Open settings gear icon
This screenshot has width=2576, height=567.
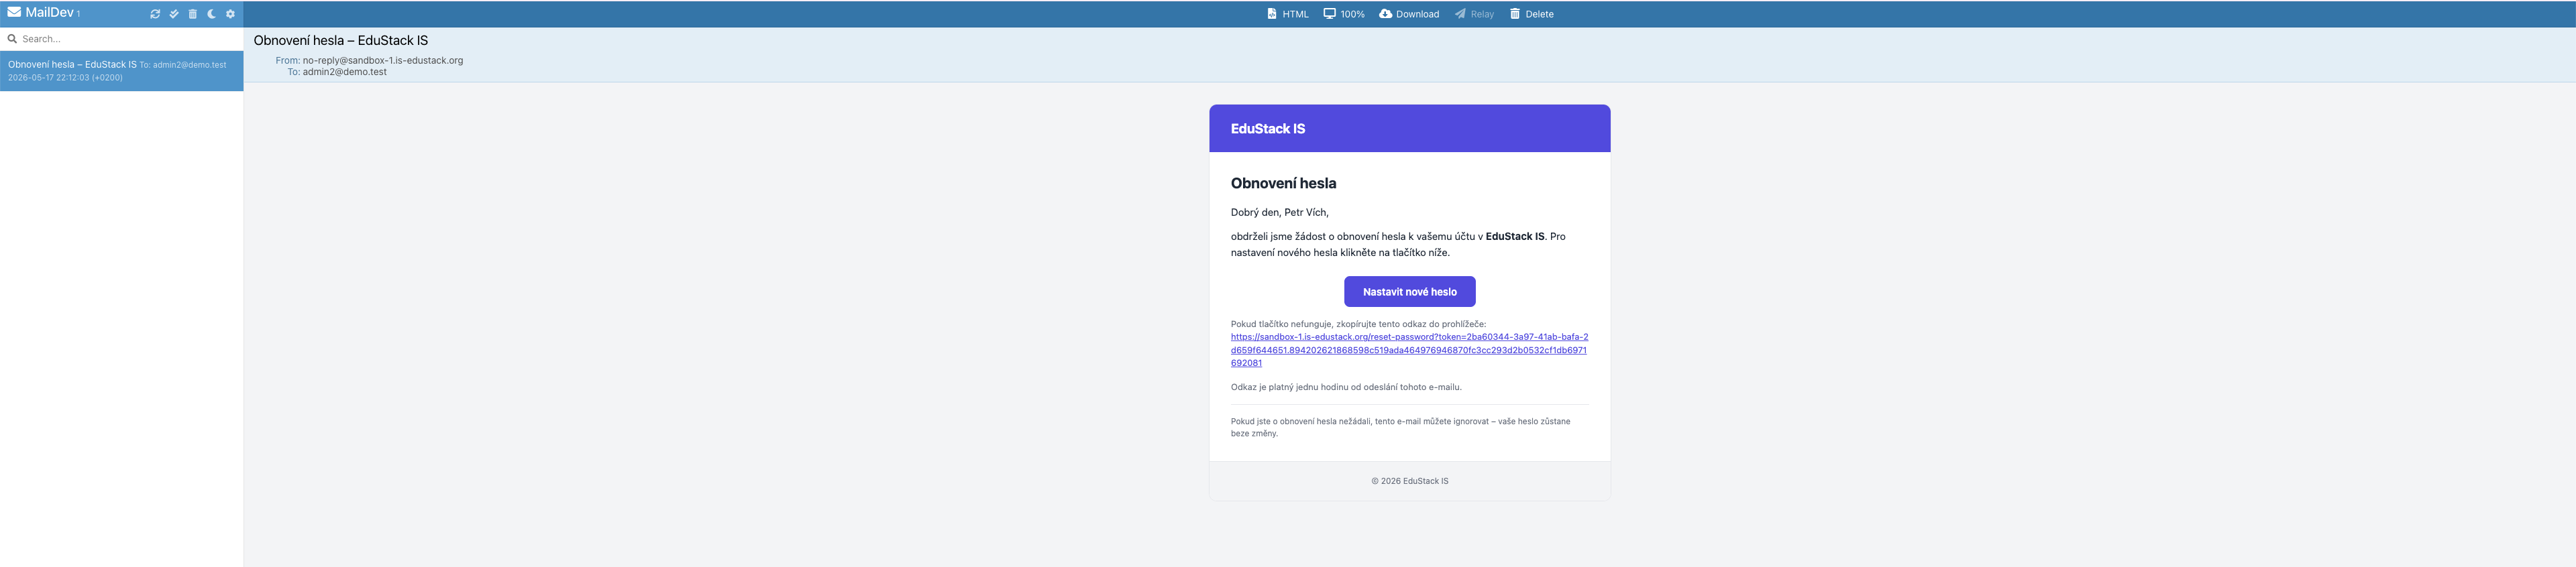[x=230, y=14]
